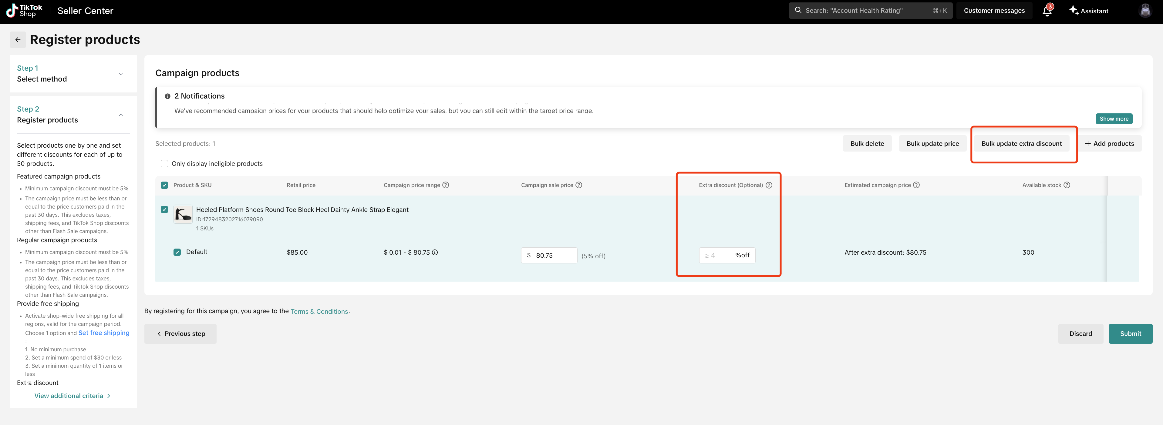Uncheck the Default SKU checkbox
This screenshot has height=425, width=1163.
(x=177, y=252)
